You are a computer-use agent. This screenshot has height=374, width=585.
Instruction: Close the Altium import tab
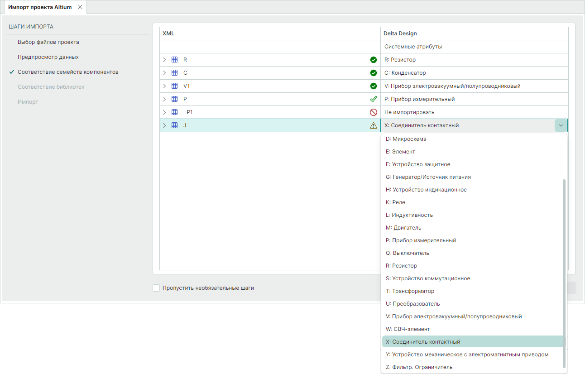pos(80,7)
